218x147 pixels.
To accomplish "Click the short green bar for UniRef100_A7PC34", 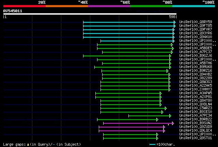I will 149,116.
